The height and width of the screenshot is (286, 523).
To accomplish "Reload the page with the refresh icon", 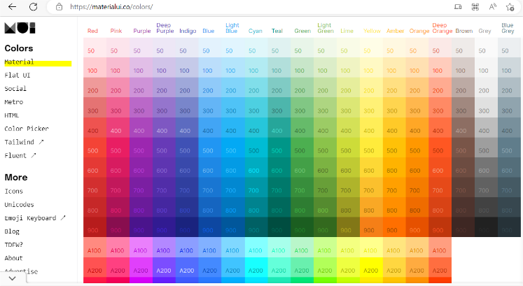I will click(33, 7).
